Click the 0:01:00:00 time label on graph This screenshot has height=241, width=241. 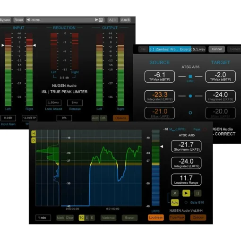[x=112, y=209]
